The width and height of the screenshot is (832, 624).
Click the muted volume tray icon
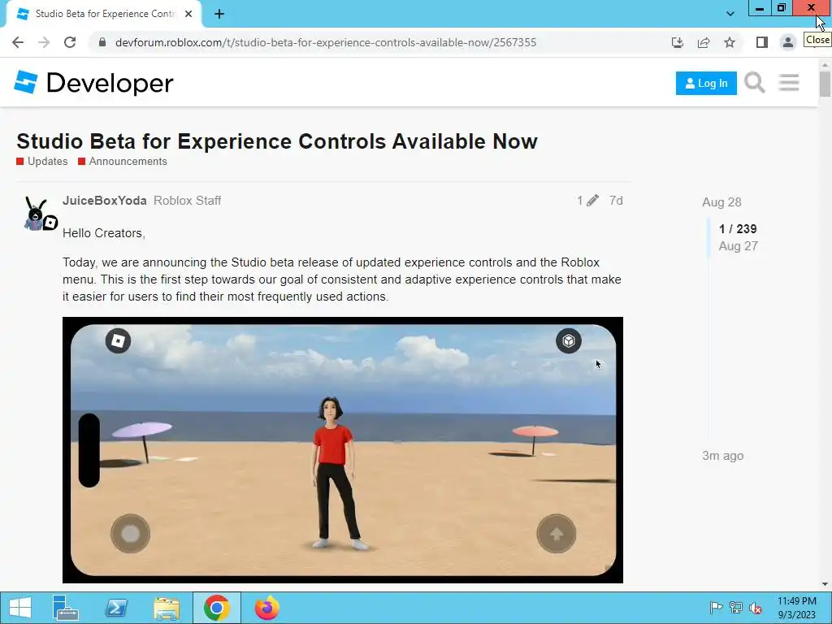[x=755, y=608]
